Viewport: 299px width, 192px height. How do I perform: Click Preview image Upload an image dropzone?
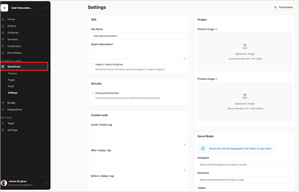tap(245, 102)
